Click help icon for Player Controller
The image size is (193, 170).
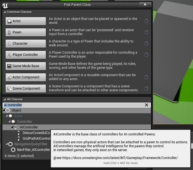(x=146, y=55)
